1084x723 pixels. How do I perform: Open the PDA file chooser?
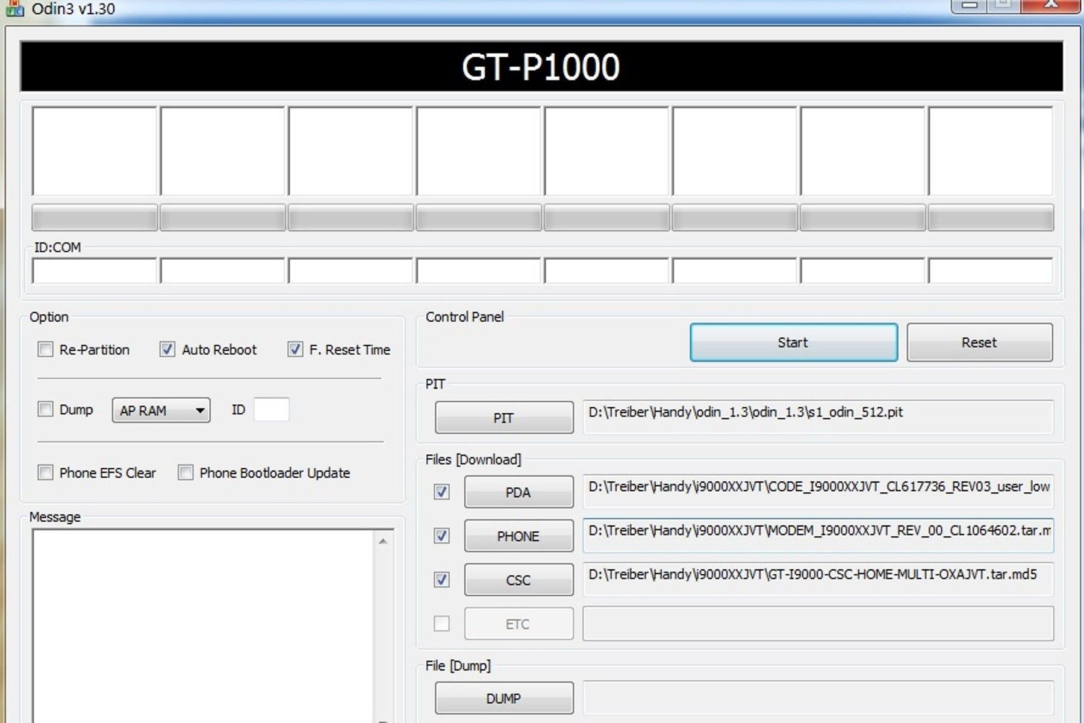pyautogui.click(x=519, y=492)
